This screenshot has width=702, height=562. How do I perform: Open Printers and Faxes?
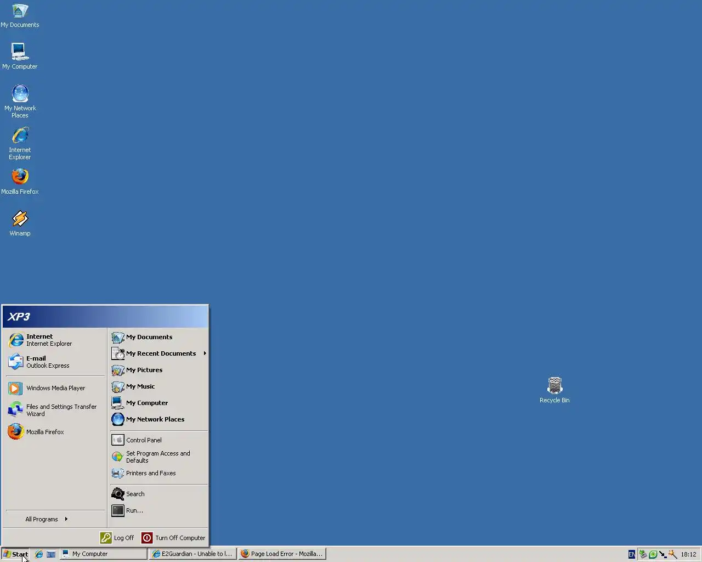coord(159,473)
